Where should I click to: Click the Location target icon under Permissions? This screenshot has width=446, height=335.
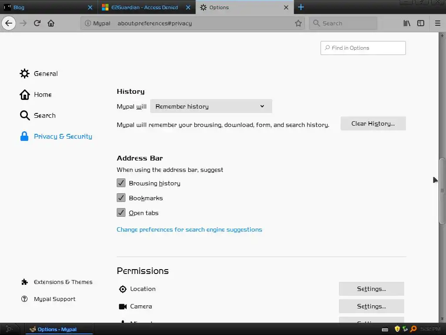[x=122, y=289]
